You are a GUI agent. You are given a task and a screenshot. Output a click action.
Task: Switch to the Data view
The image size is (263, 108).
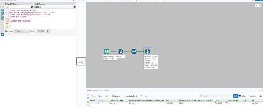(236, 96)
